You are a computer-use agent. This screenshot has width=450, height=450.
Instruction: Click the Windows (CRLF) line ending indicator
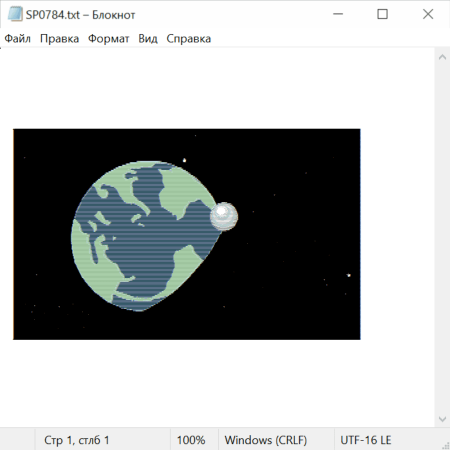pos(265,440)
